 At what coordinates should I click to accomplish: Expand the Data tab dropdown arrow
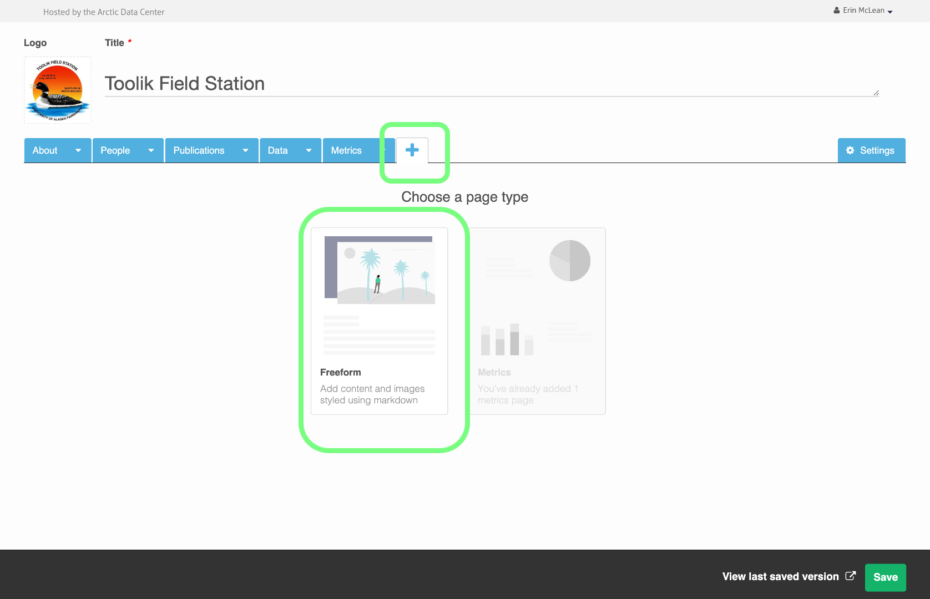click(x=309, y=150)
